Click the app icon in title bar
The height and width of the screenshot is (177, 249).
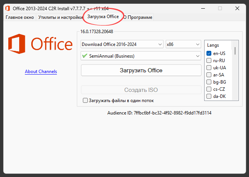point(7,8)
